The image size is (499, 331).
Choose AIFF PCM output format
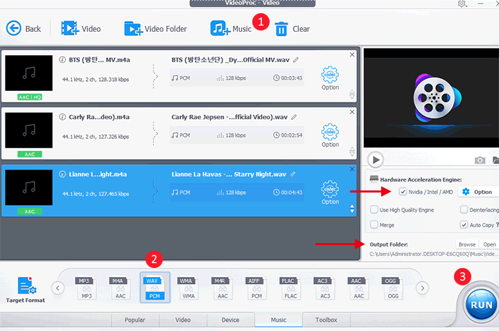click(x=256, y=288)
